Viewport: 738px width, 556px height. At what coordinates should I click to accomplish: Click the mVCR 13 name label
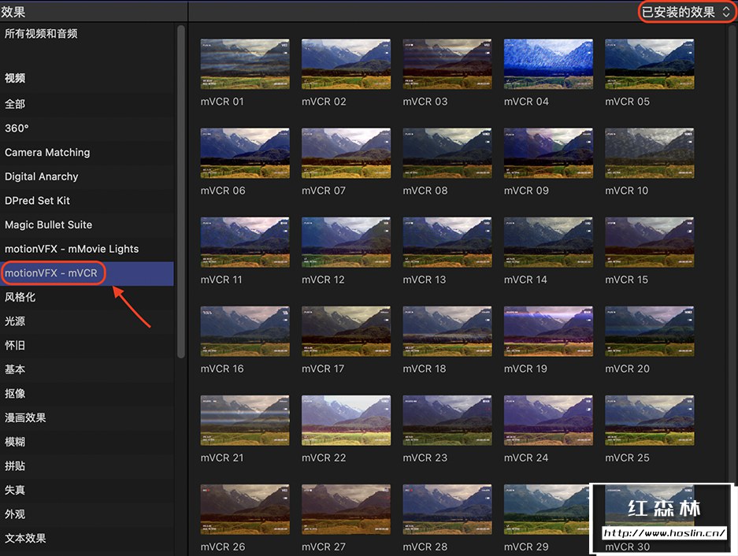tap(425, 280)
